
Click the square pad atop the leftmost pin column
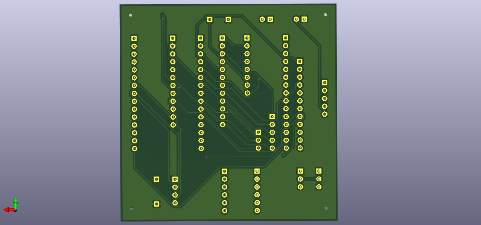click(134, 38)
